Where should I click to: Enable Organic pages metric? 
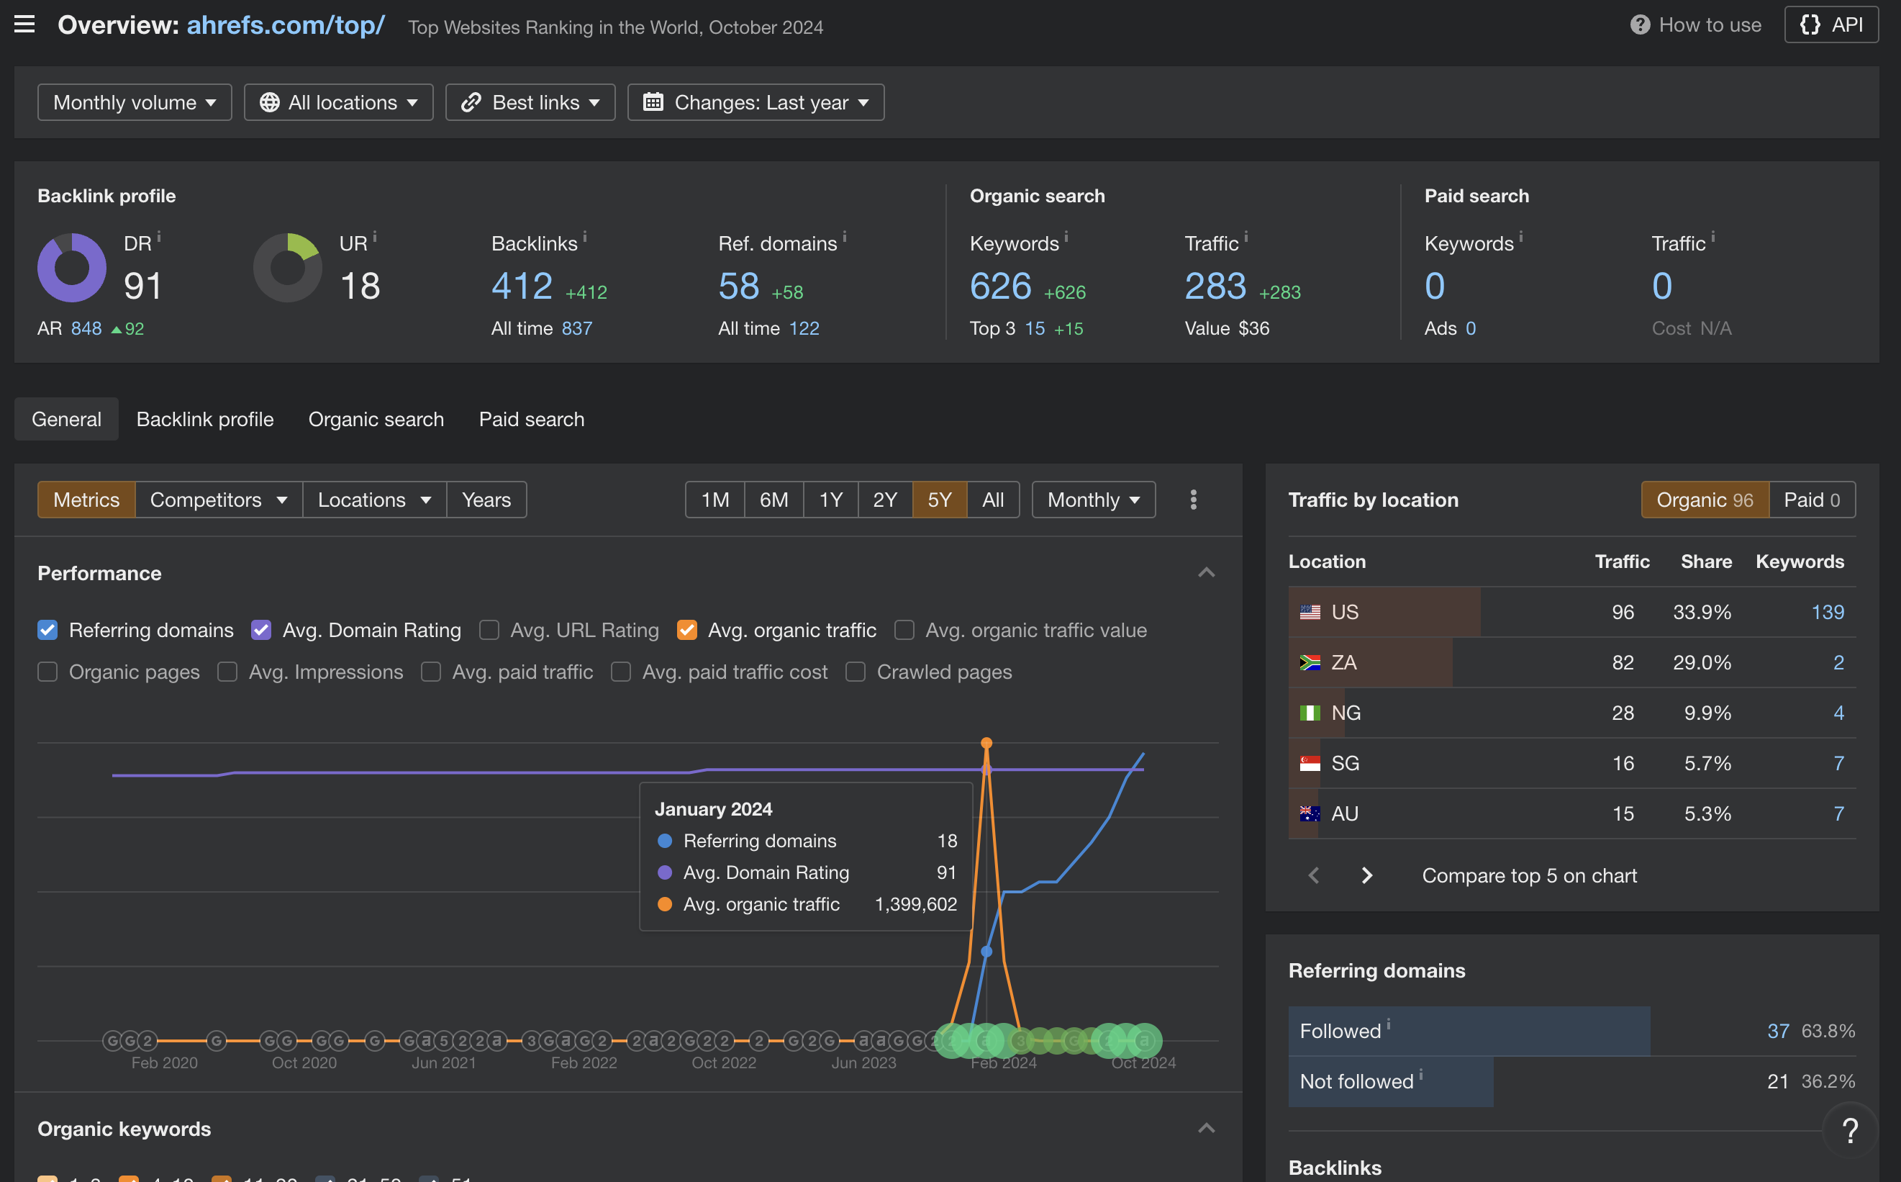click(47, 672)
